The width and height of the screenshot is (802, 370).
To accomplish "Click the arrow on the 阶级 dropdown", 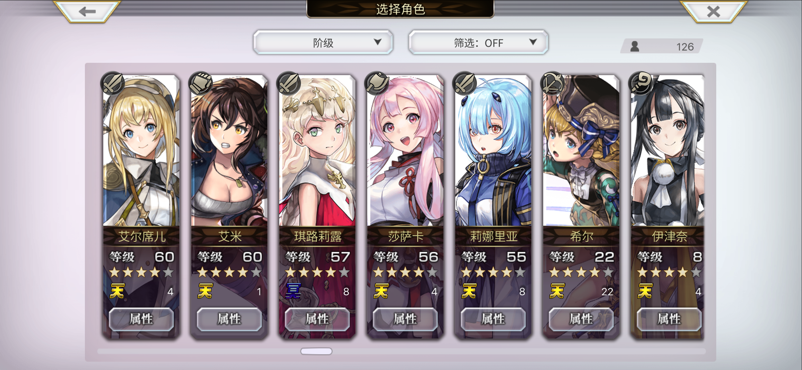I will point(378,42).
